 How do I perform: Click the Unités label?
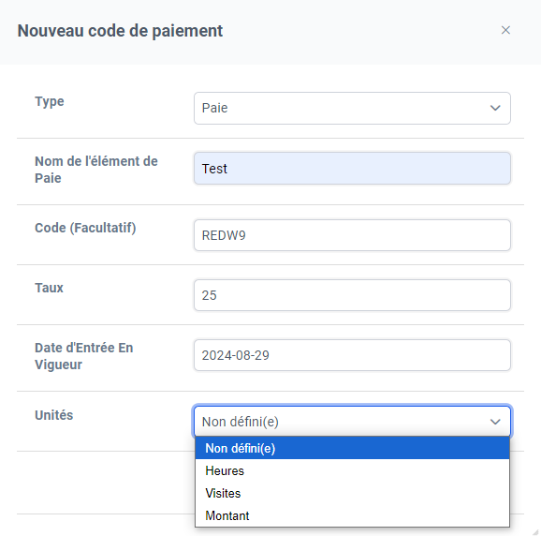point(54,415)
